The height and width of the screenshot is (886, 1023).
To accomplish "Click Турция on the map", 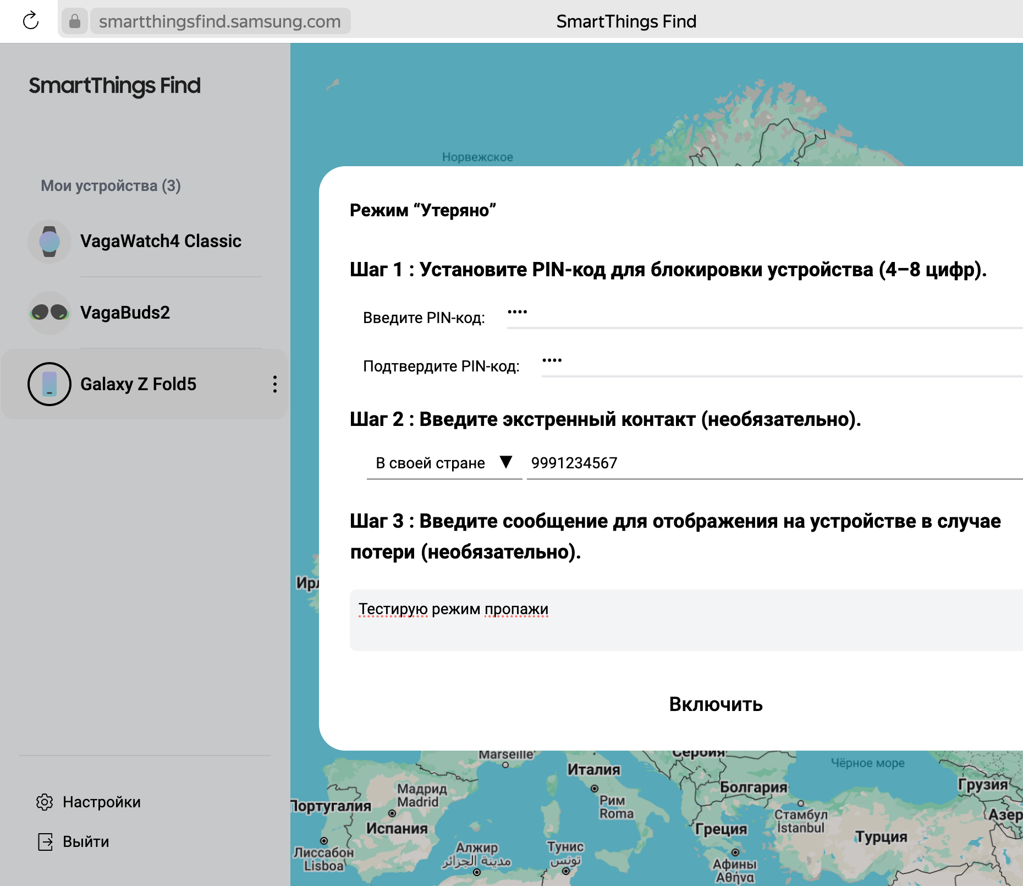I will (x=881, y=836).
